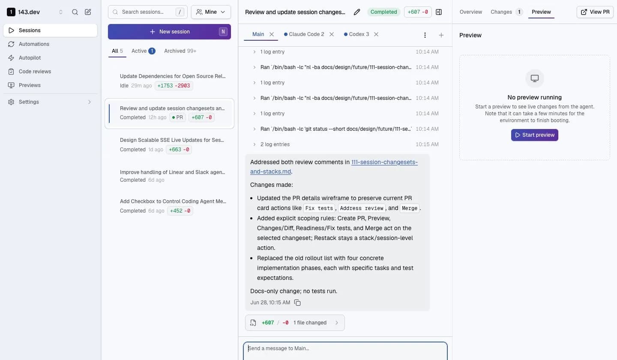Viewport: 617px width, 360px height.
Task: Open Improve handling of Linear and Slack session
Action: 169,176
